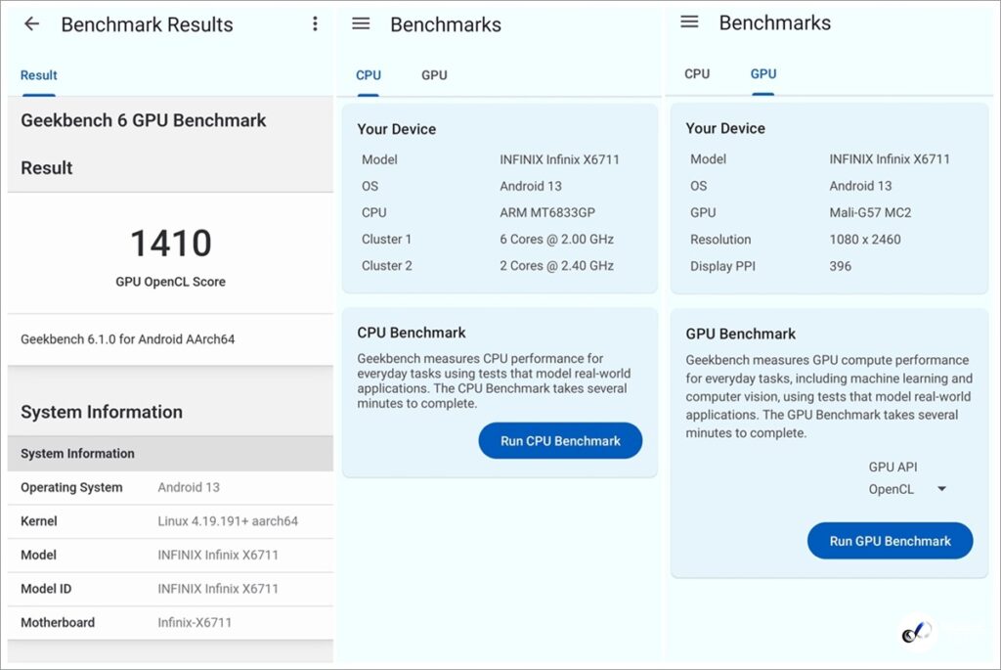Switch to the Result tab
The width and height of the screenshot is (1001, 670).
click(39, 75)
